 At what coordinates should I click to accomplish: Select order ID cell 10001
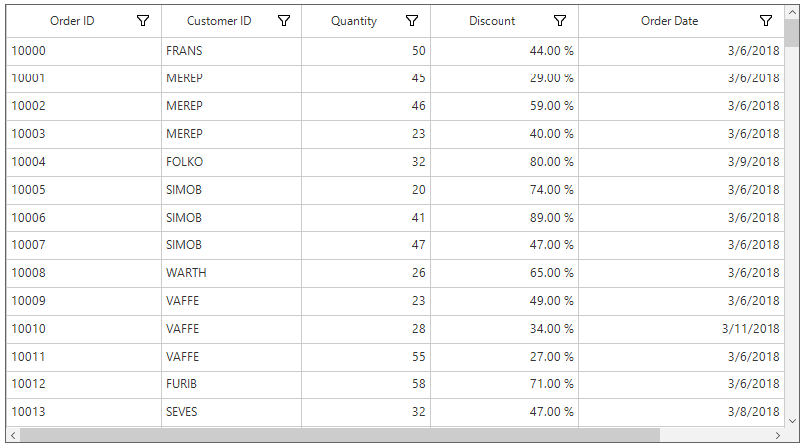[84, 78]
